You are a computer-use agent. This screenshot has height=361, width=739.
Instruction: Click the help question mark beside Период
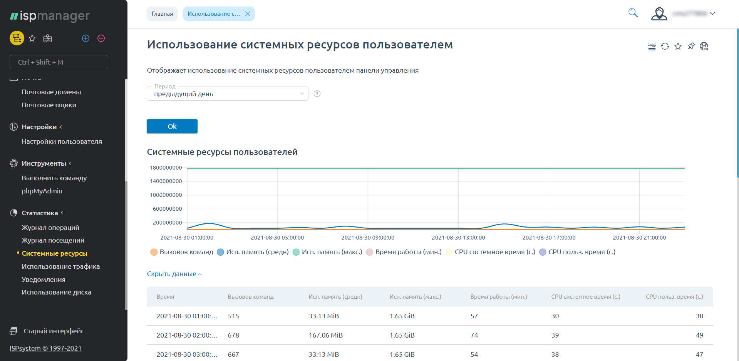pyautogui.click(x=317, y=94)
